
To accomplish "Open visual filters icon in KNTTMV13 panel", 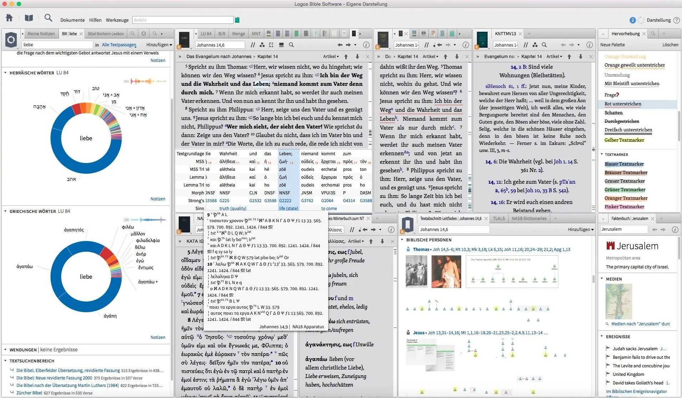I will pos(535,45).
